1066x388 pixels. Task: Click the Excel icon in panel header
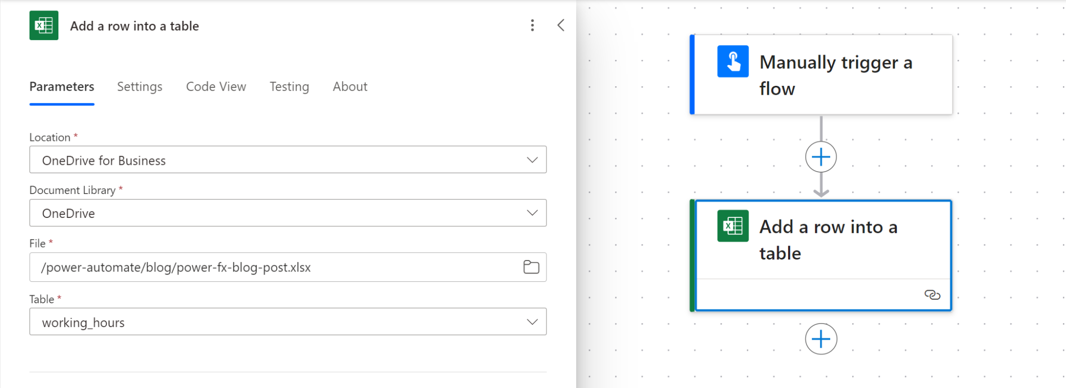(44, 25)
